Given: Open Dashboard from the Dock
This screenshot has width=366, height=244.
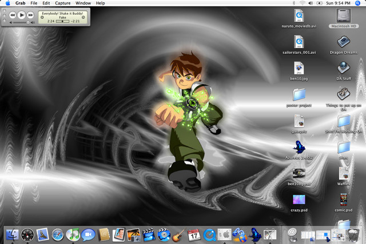Looking at the screenshot, I should tap(27, 235).
